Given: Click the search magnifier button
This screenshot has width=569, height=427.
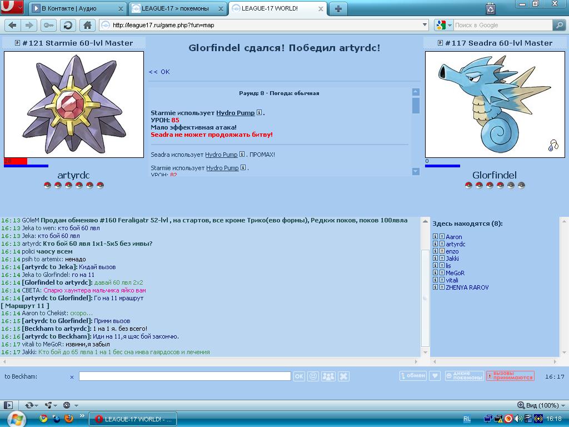Looking at the screenshot, I should click(559, 25).
